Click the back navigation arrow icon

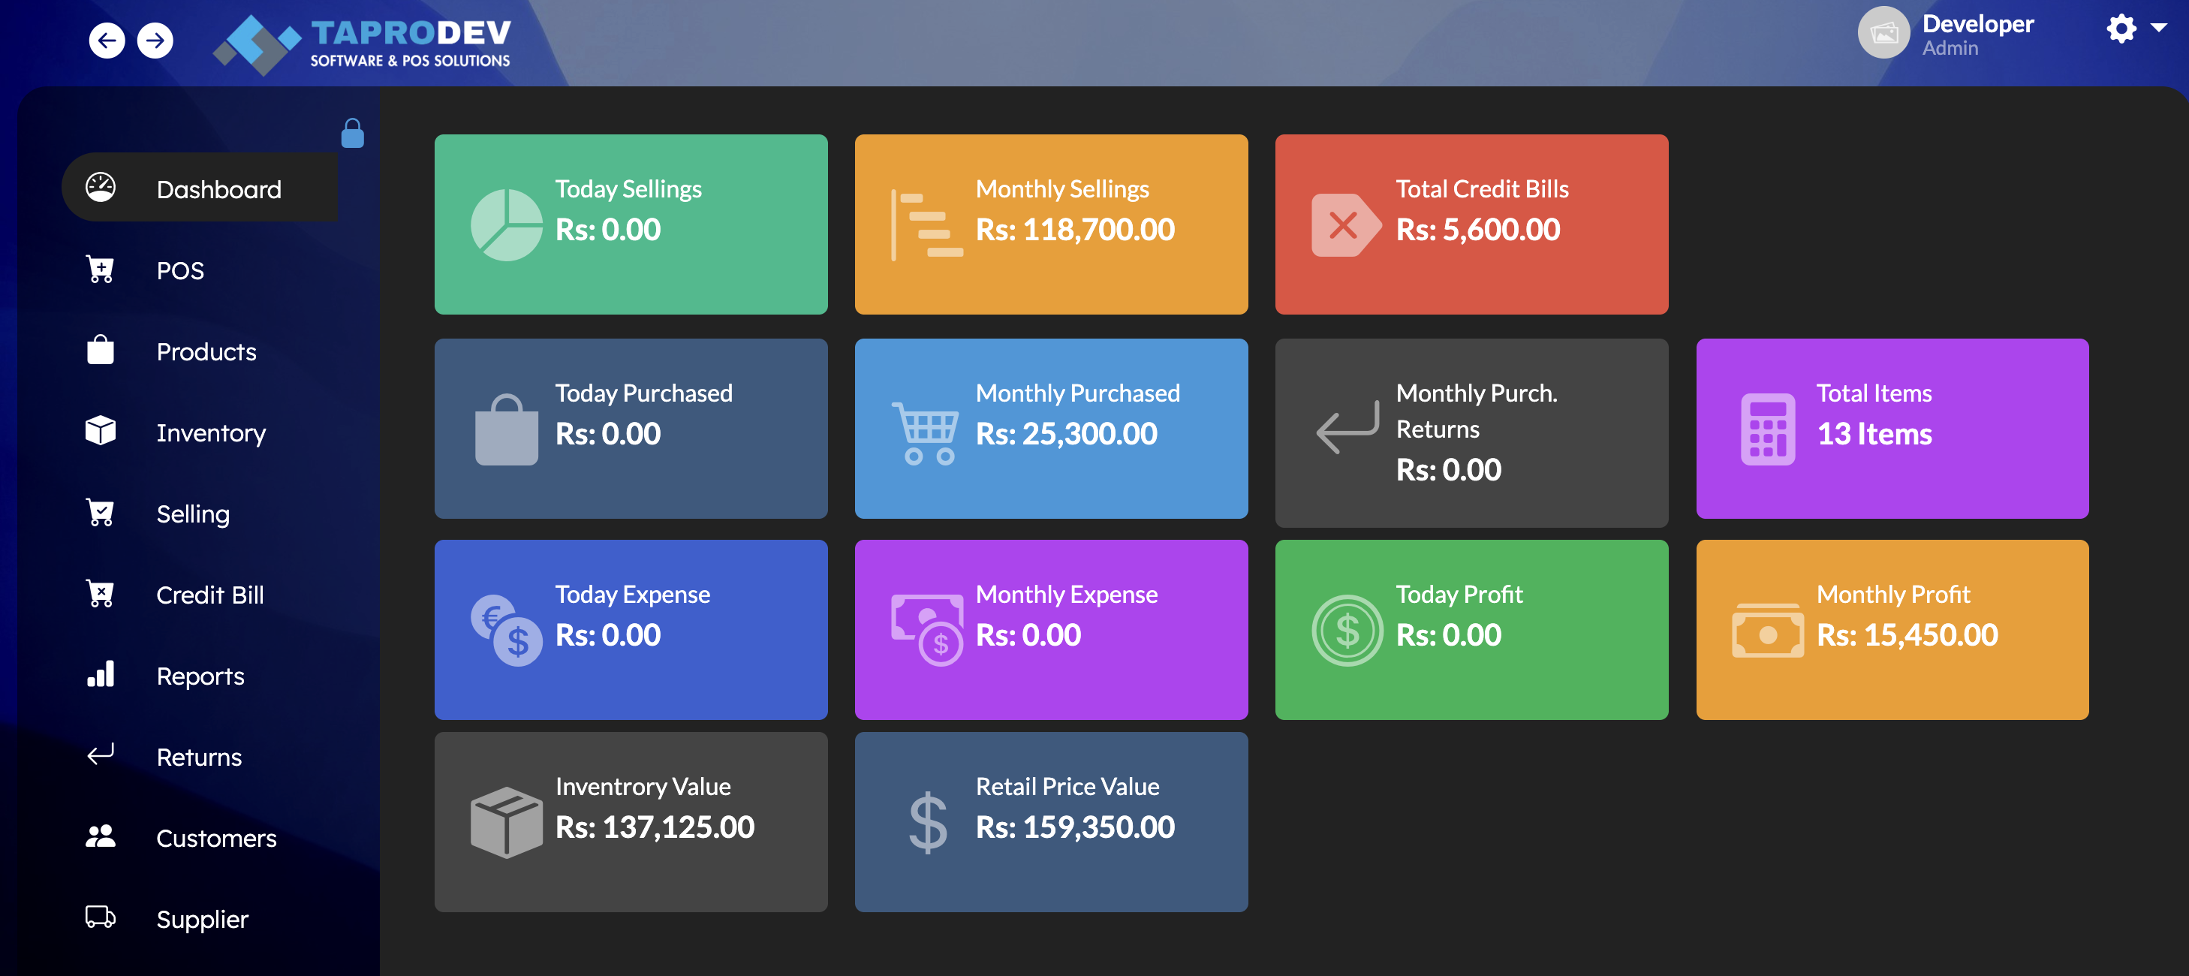pos(107,40)
